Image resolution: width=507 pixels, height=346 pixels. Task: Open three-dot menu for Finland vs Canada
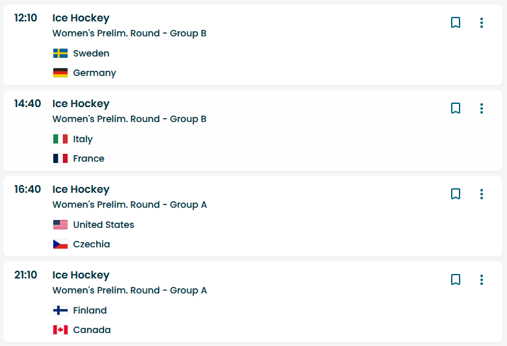(x=482, y=280)
